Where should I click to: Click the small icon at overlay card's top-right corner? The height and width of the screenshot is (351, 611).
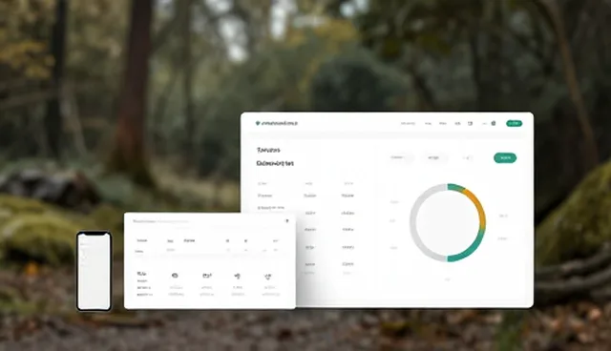click(x=287, y=221)
